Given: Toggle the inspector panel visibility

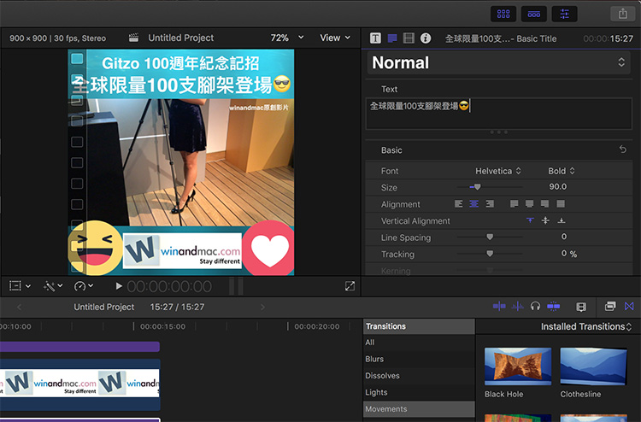Looking at the screenshot, I should pyautogui.click(x=564, y=14).
